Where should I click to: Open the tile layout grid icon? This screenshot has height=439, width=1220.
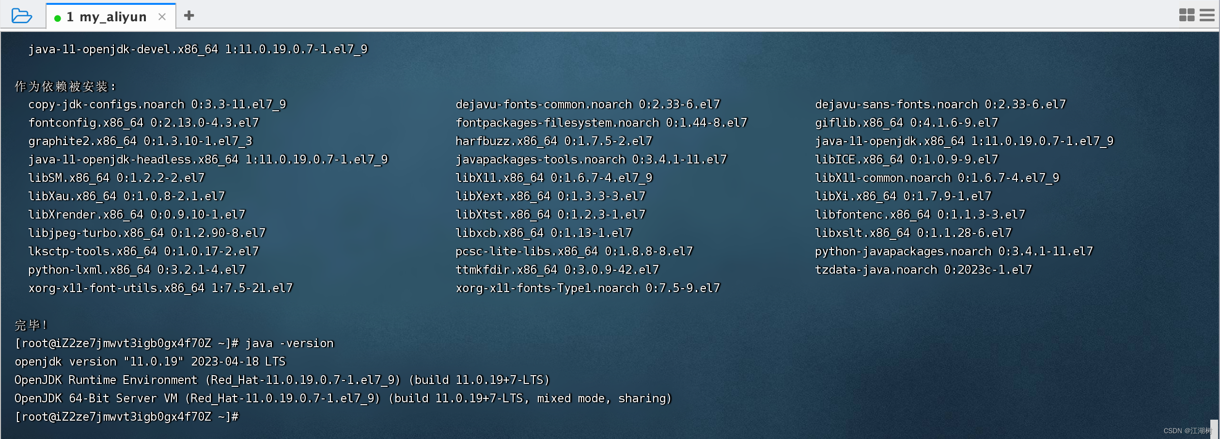1187,15
